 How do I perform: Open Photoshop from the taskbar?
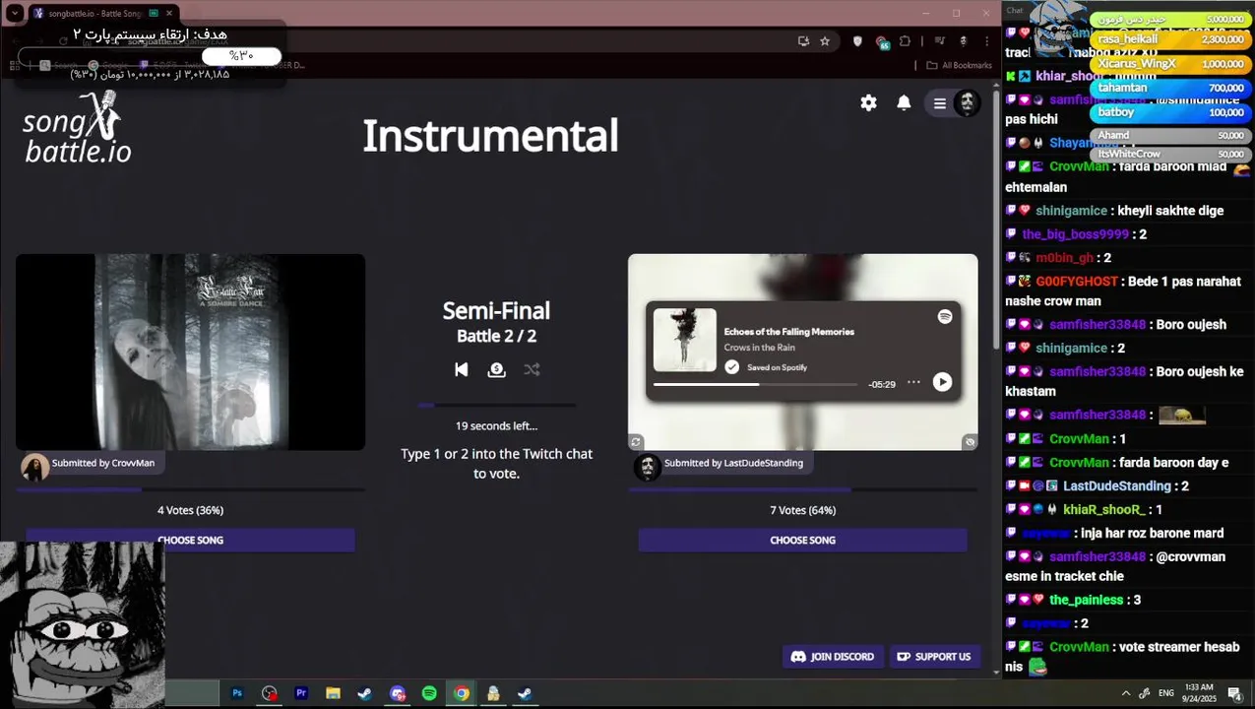click(237, 693)
